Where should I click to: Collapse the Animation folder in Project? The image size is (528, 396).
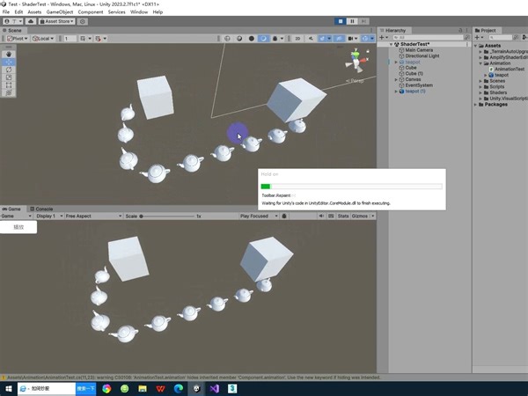[x=480, y=63]
